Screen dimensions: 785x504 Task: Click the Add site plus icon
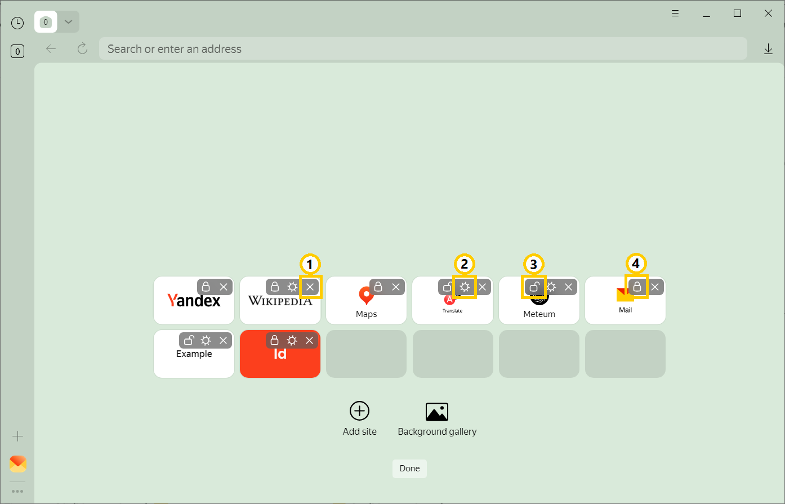click(359, 411)
